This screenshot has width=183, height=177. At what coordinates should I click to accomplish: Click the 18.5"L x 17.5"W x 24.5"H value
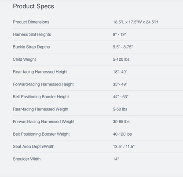(x=135, y=22)
